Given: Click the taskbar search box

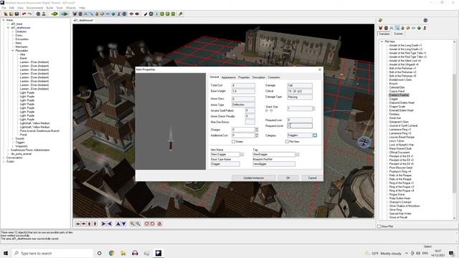Looking at the screenshot, I should [52, 253].
